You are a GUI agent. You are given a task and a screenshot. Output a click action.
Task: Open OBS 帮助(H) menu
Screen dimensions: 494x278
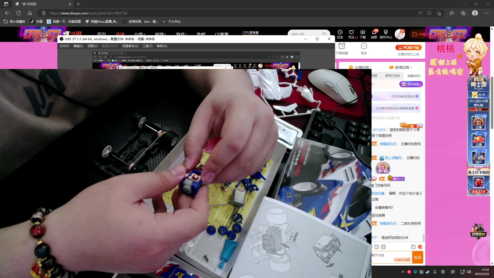click(x=162, y=46)
